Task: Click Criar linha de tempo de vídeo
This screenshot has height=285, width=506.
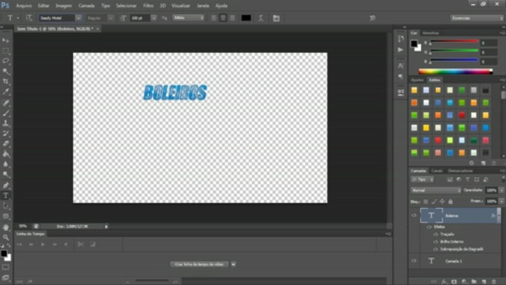Action: (199, 264)
